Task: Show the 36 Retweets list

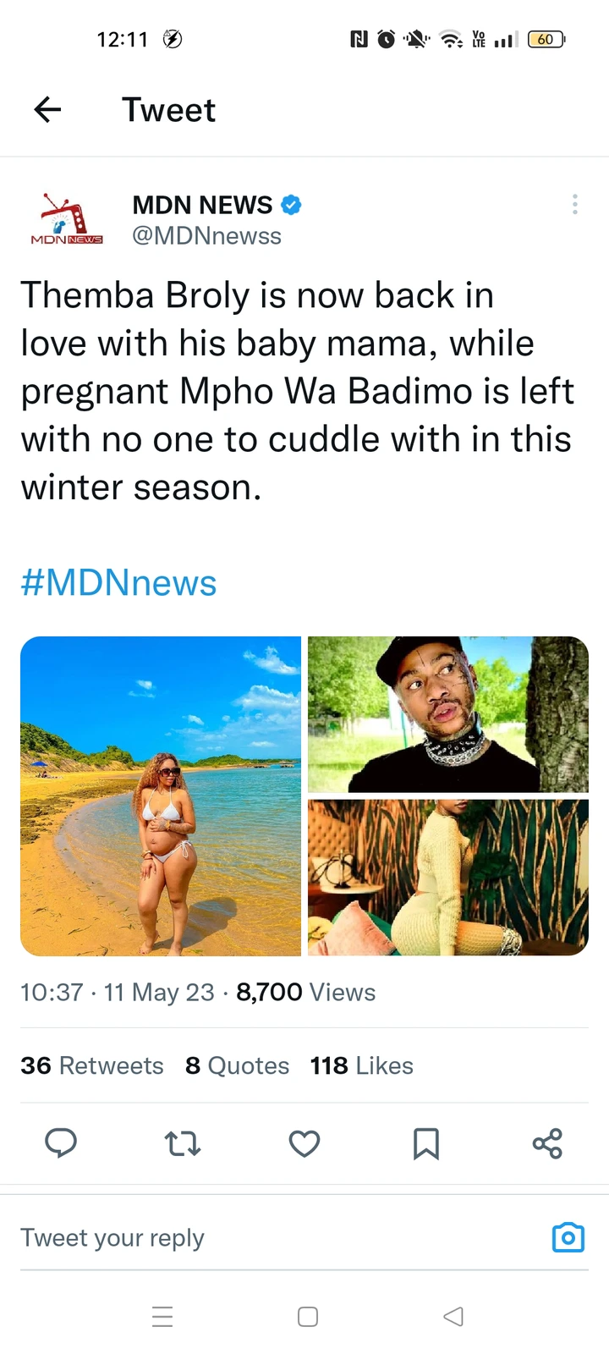Action: click(x=92, y=1065)
